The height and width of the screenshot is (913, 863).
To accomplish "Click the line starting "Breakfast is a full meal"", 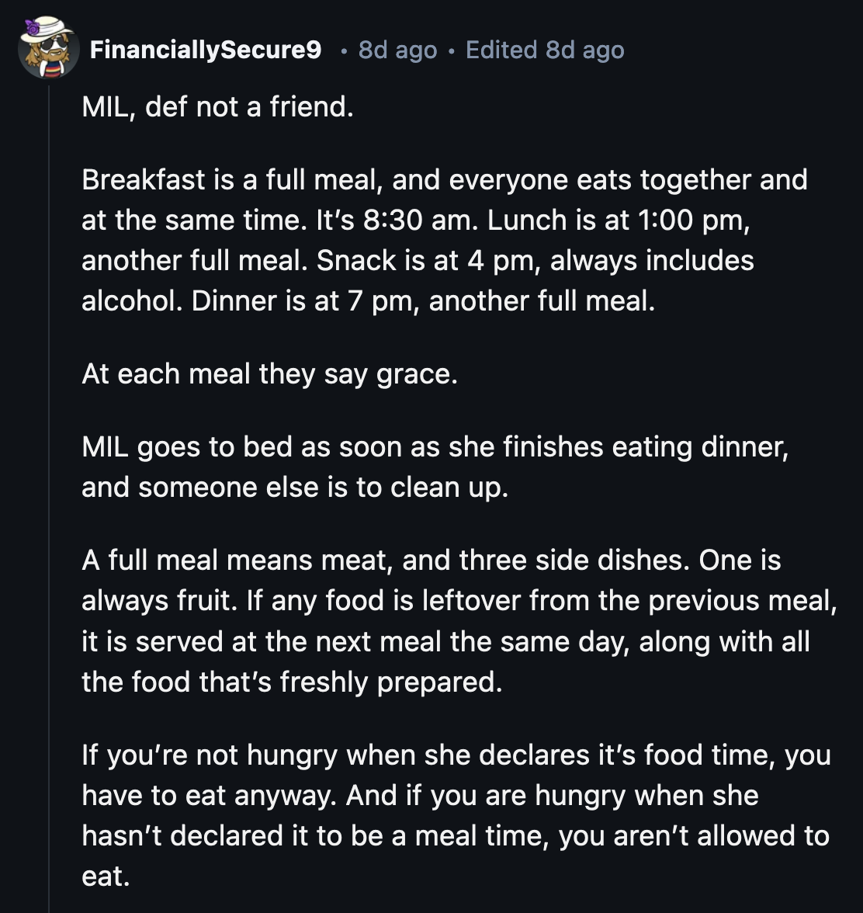I will coord(445,180).
